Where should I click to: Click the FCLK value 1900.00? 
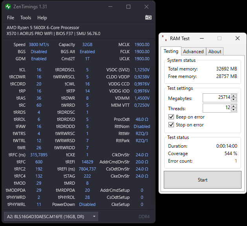tap(142, 52)
